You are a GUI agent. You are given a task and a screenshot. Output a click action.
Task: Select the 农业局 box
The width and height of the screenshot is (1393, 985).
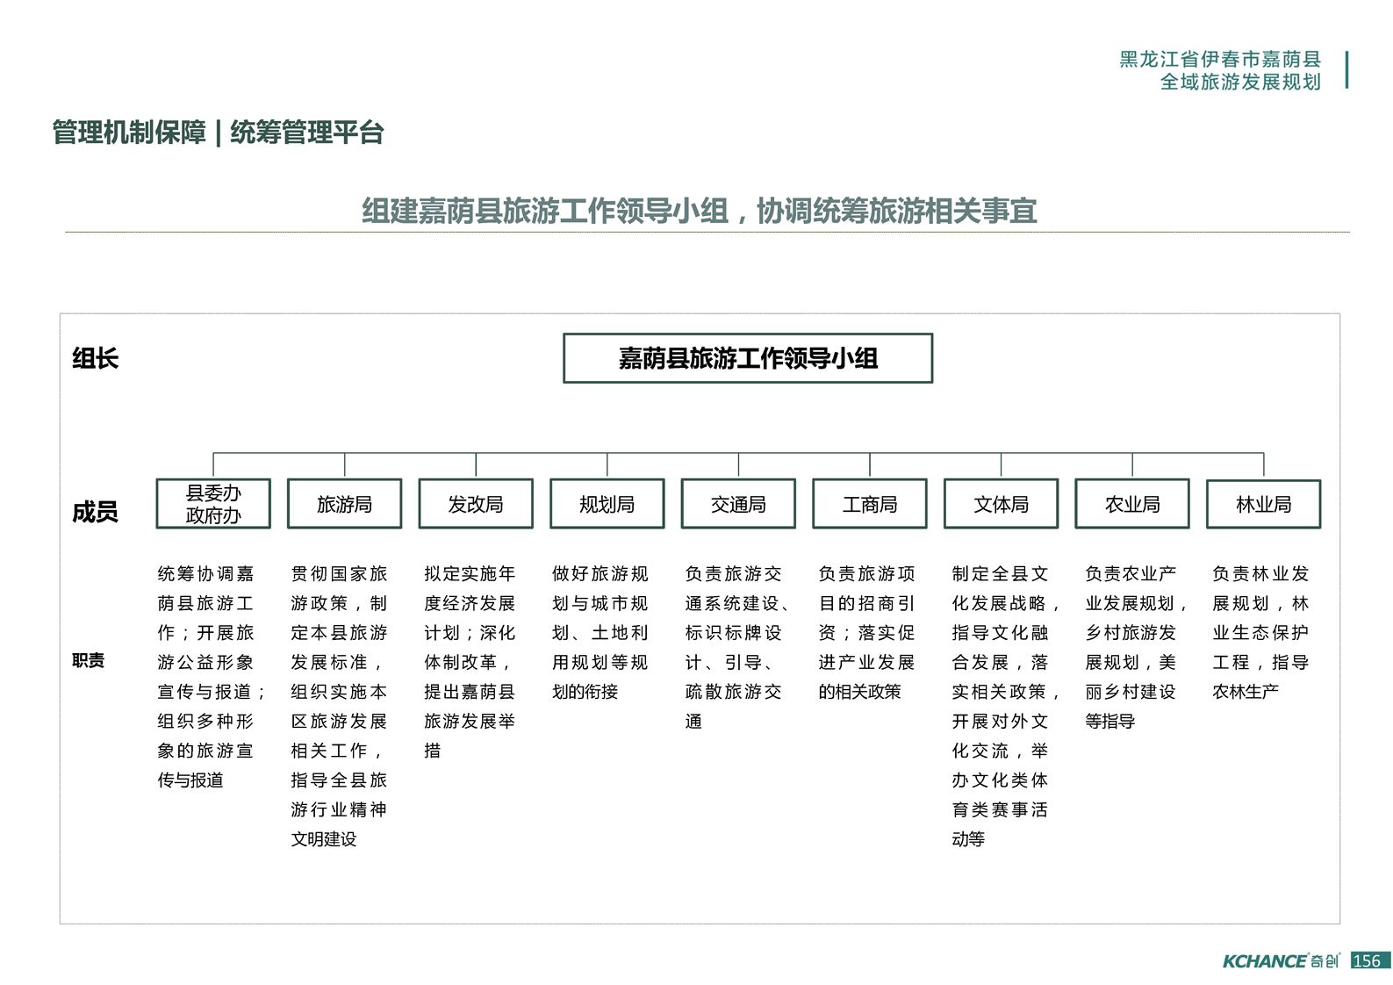(x=1132, y=504)
